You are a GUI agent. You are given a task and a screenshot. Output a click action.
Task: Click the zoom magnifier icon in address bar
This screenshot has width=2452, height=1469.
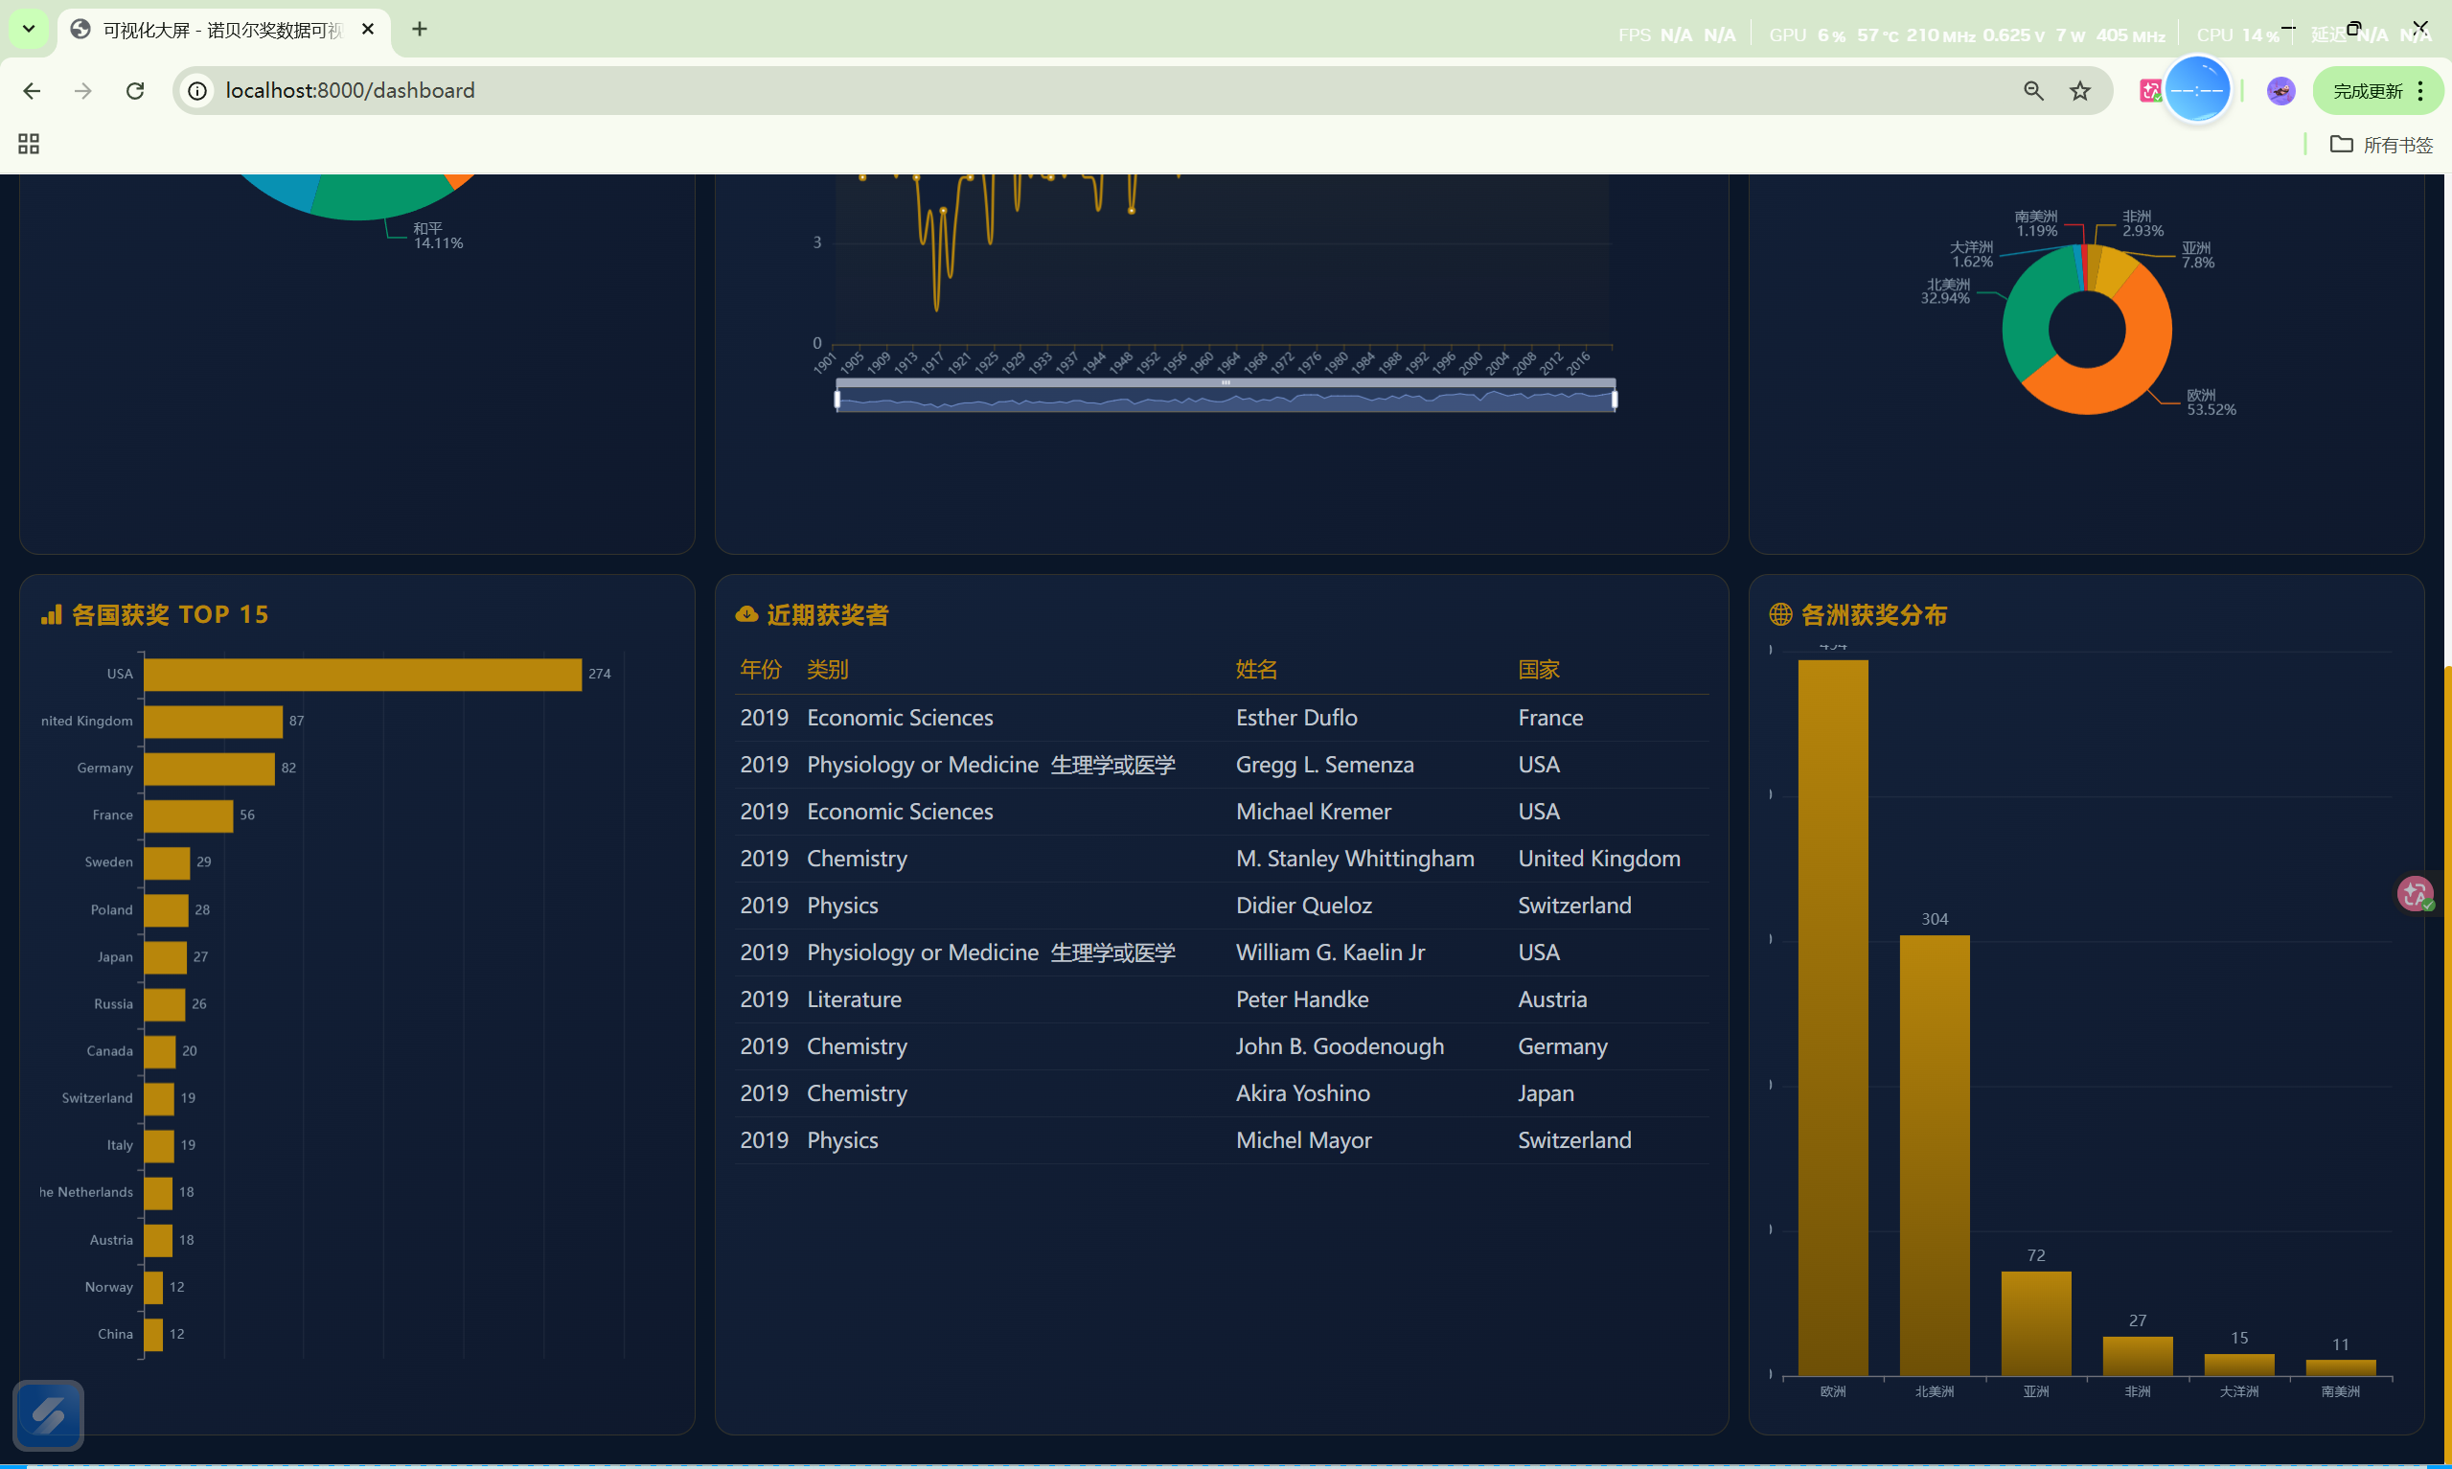point(2032,91)
